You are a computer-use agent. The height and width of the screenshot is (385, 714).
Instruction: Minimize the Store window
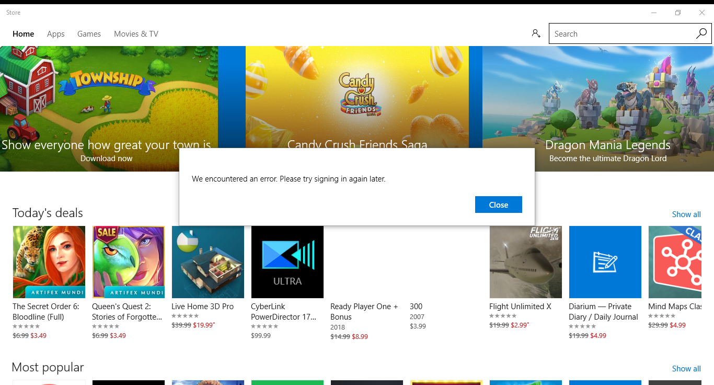(653, 13)
